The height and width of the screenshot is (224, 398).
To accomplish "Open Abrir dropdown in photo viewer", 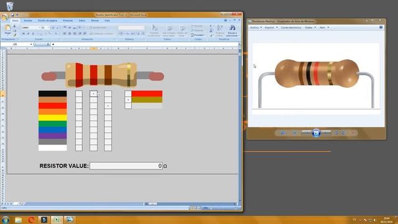I will click(x=324, y=27).
